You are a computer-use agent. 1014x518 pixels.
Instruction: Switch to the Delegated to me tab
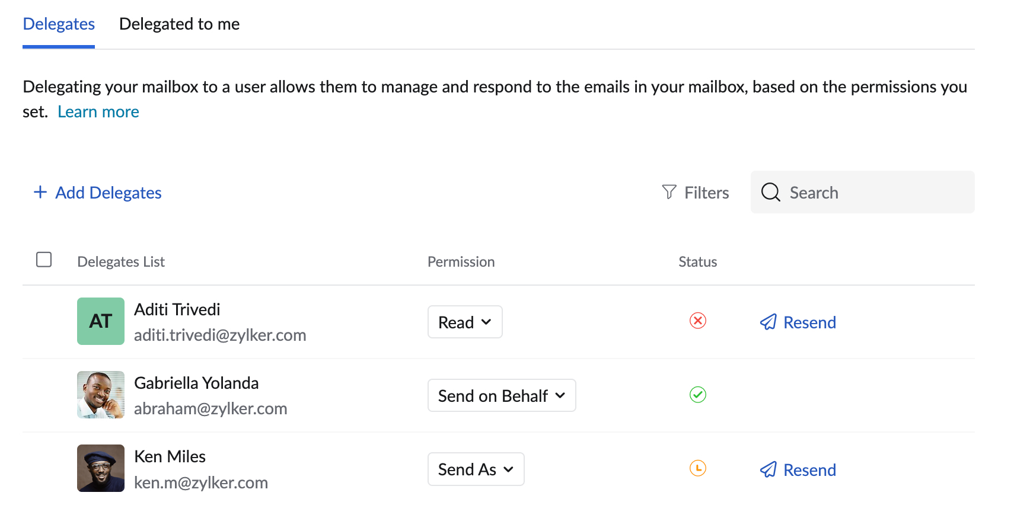click(179, 24)
